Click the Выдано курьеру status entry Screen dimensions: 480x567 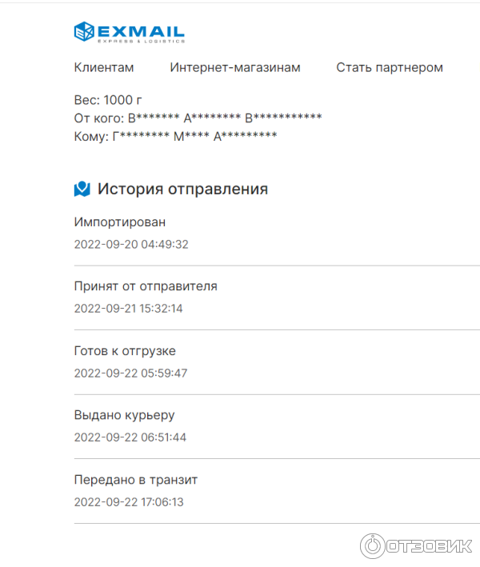(124, 415)
